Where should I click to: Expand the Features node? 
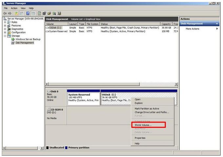pyautogui.click(x=5, y=26)
